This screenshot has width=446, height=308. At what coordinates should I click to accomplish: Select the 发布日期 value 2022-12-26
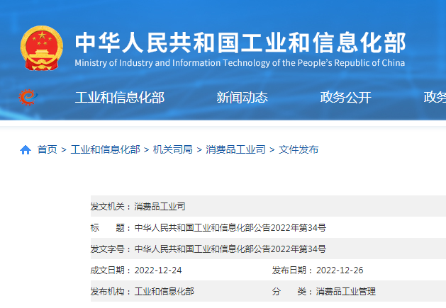coord(340,270)
